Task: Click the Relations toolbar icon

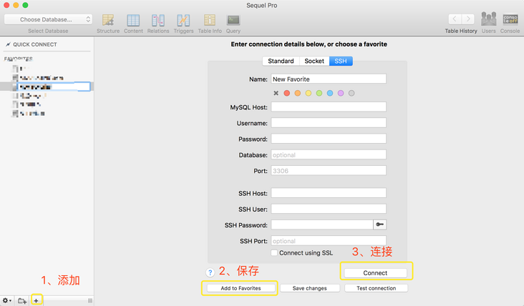Action: 158,21
